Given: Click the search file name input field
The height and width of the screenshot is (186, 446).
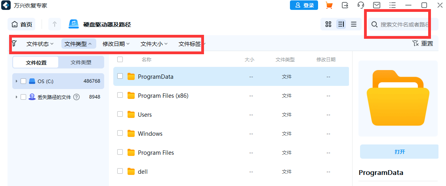Looking at the screenshot, I should [404, 25].
